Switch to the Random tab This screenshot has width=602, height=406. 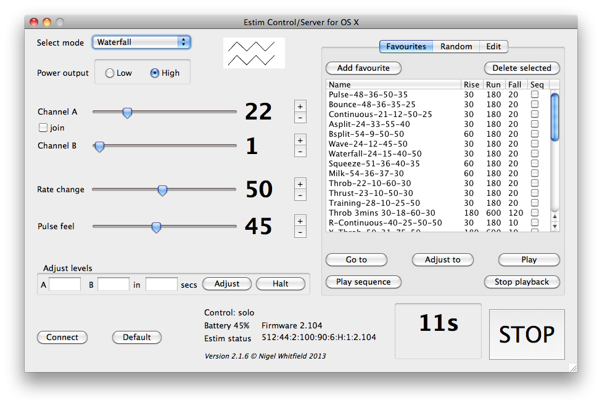456,46
